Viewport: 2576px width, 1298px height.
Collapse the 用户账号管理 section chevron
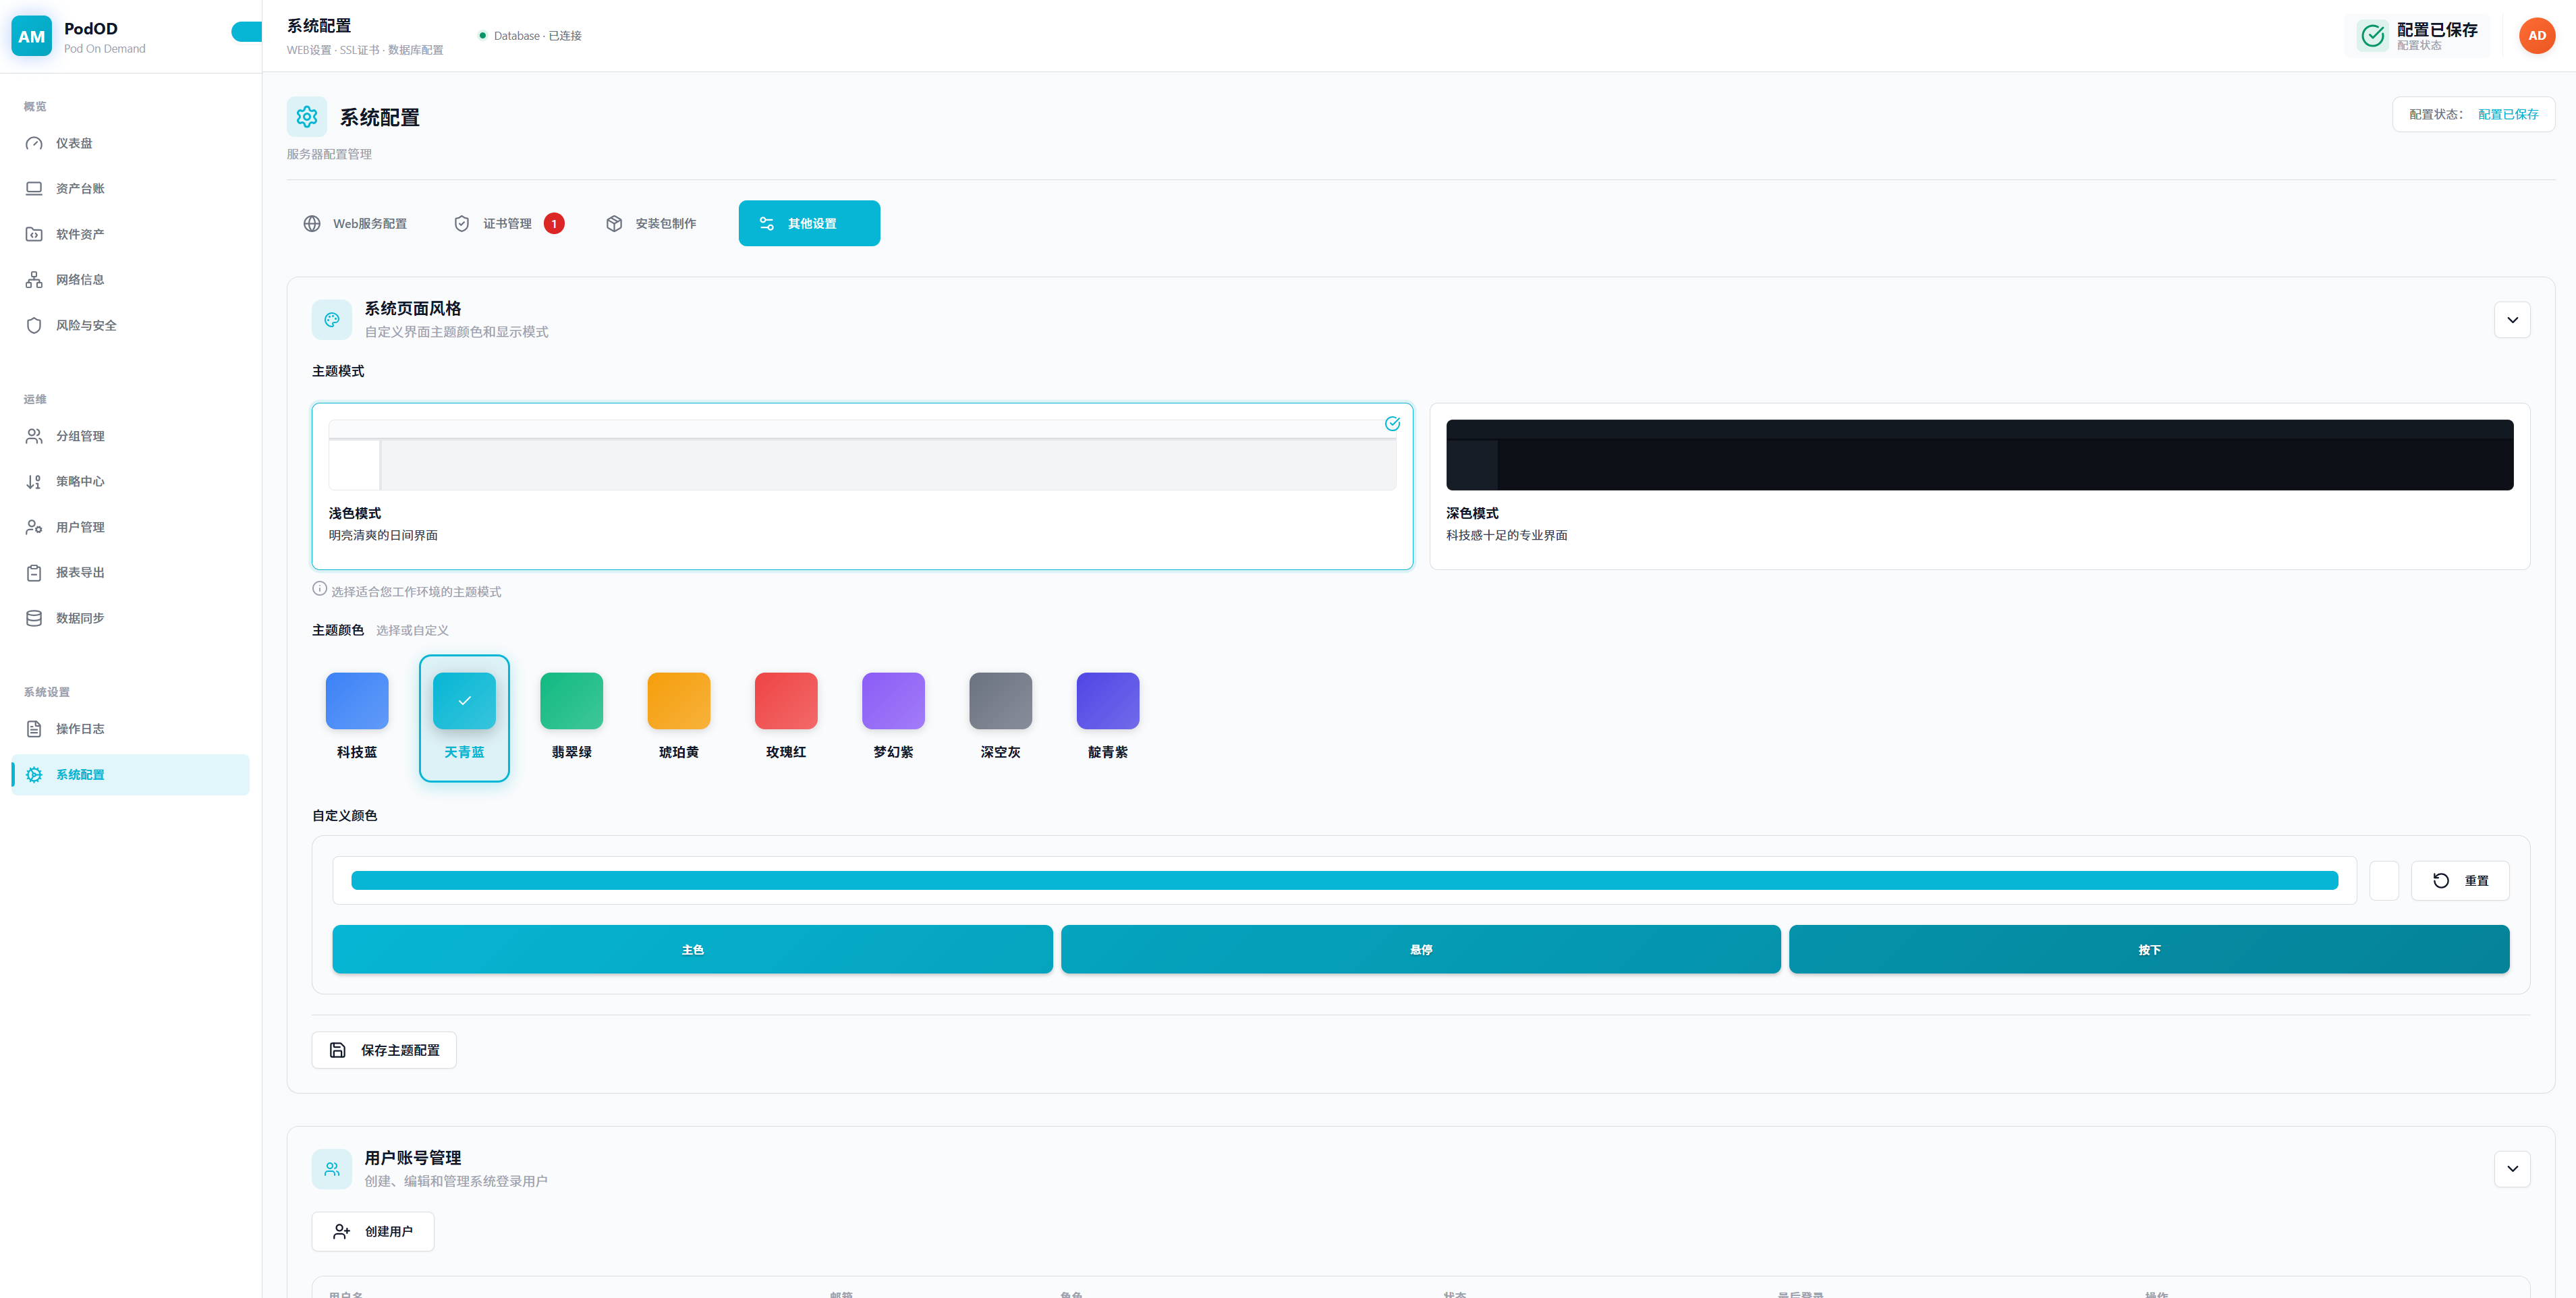tap(2511, 1169)
